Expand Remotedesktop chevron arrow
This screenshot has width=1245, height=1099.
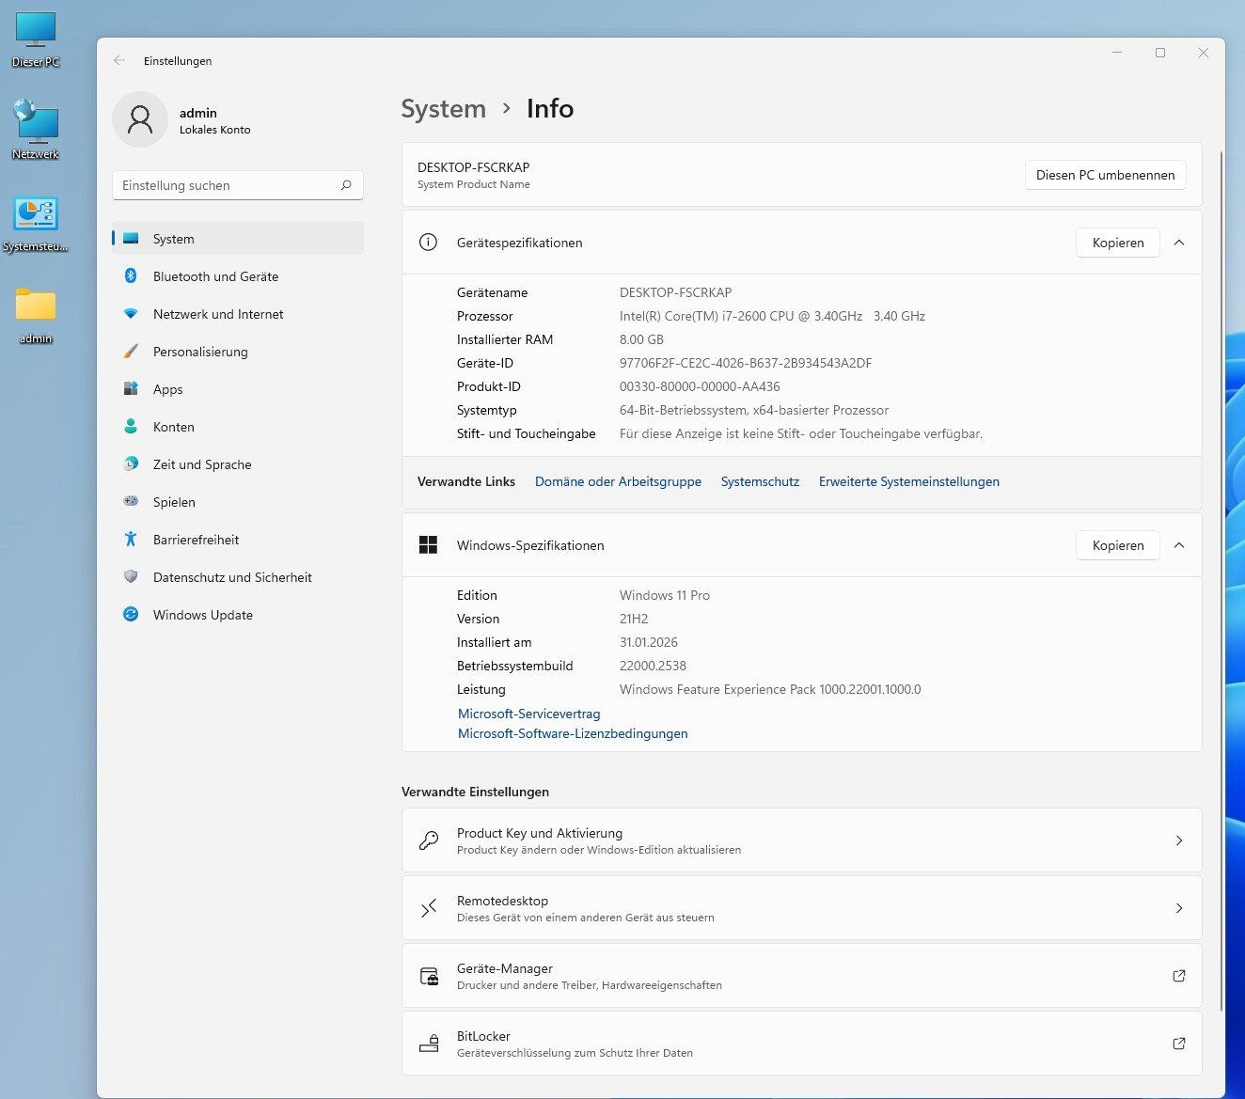click(x=1179, y=908)
